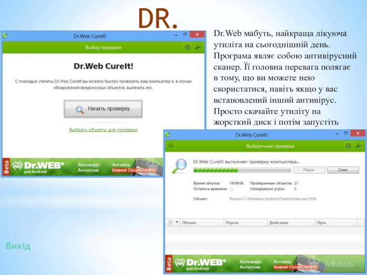Click the bold Dr.Web CureIt! heading
Image resolution: width=367 pixels, height=275 pixels.
pos(103,66)
